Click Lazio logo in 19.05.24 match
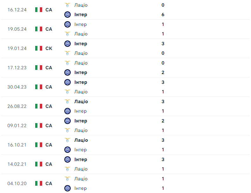251x193 pixels. click(67, 34)
